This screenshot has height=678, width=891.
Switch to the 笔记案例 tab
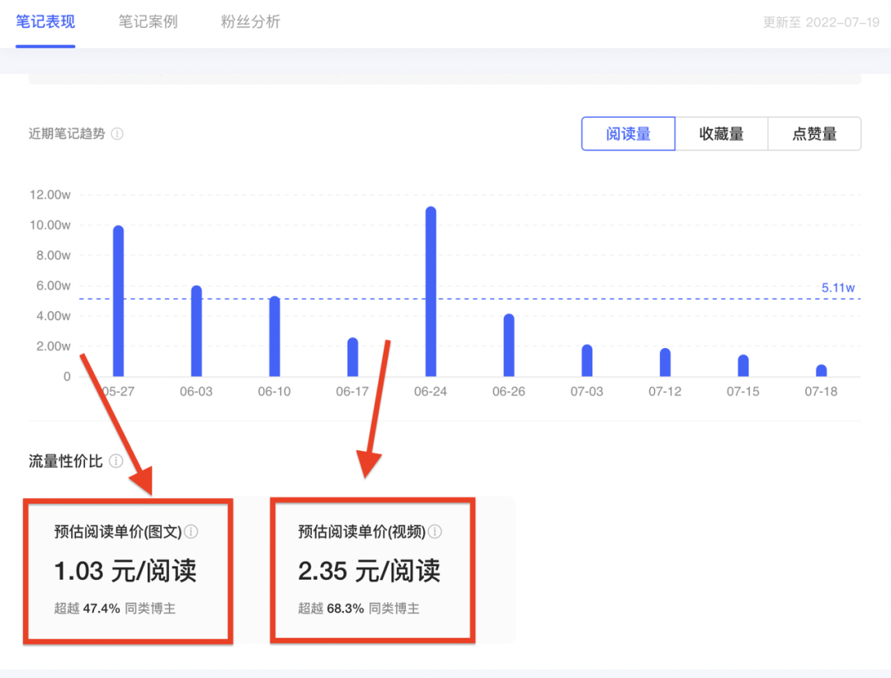click(x=148, y=22)
